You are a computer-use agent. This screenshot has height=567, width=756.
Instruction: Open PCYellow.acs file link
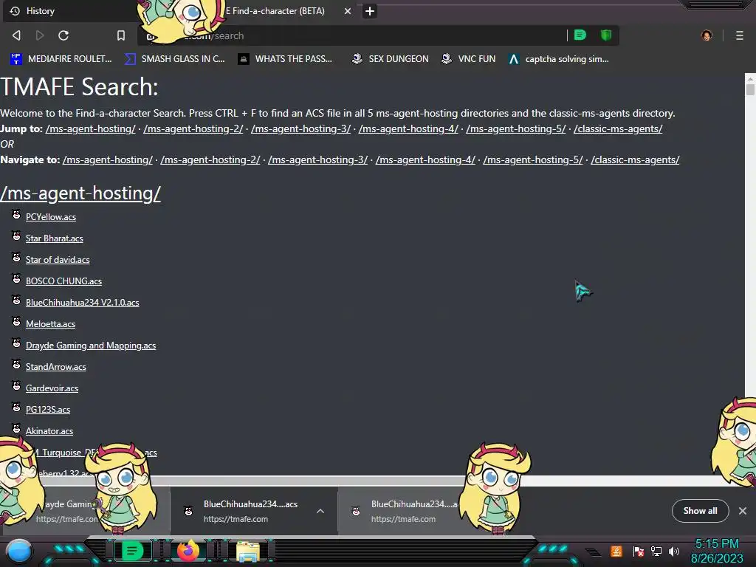(x=51, y=217)
